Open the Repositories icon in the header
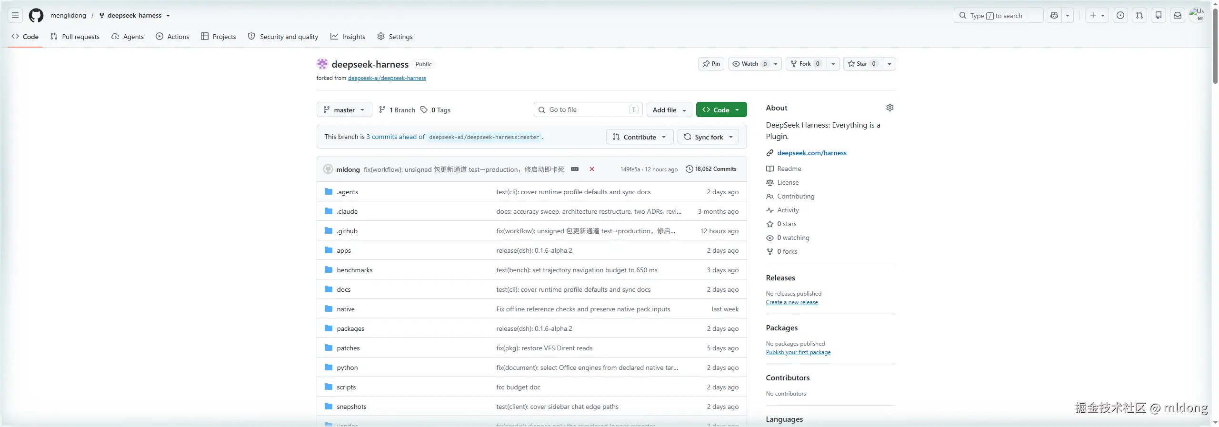The height and width of the screenshot is (427, 1219). point(1159,16)
